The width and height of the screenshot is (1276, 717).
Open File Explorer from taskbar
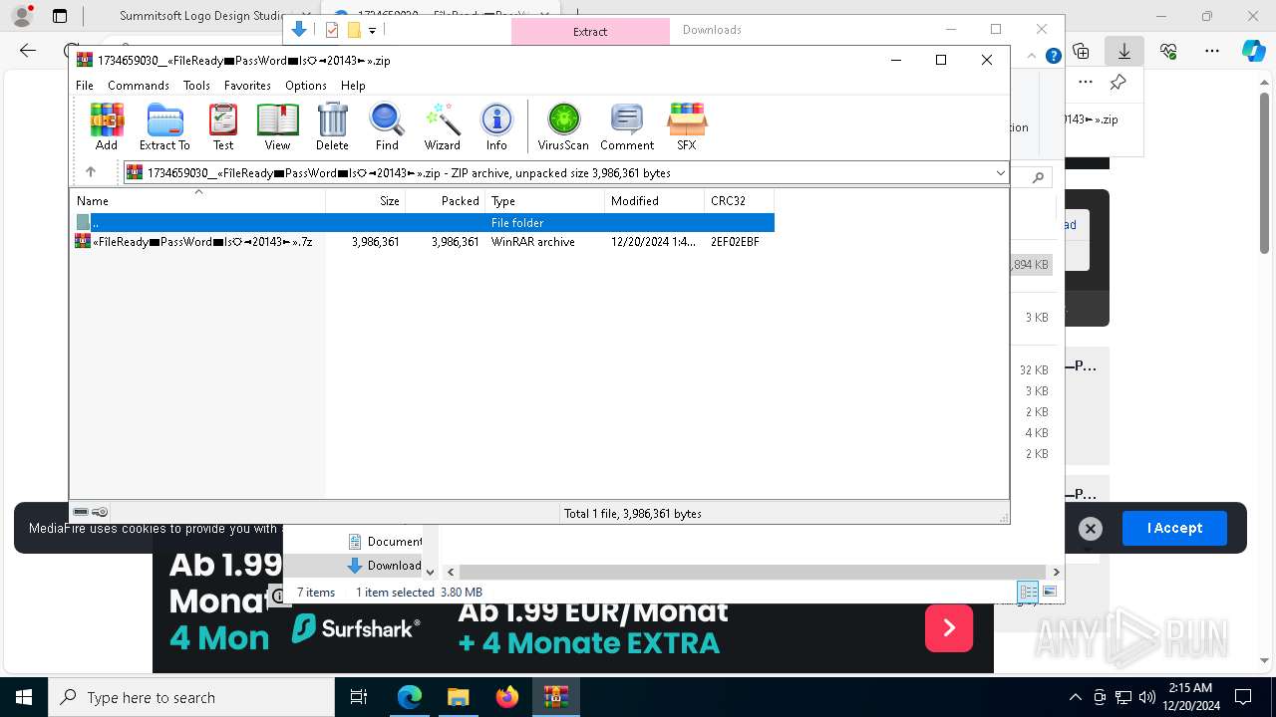(458, 697)
